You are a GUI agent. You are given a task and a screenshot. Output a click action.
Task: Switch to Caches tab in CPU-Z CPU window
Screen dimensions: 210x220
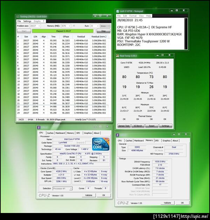[x=50, y=133]
